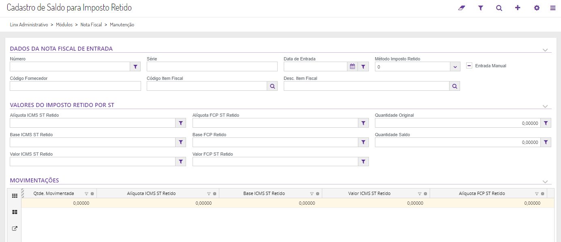Open the hamburger menu icon
561x242 pixels.
point(553,8)
